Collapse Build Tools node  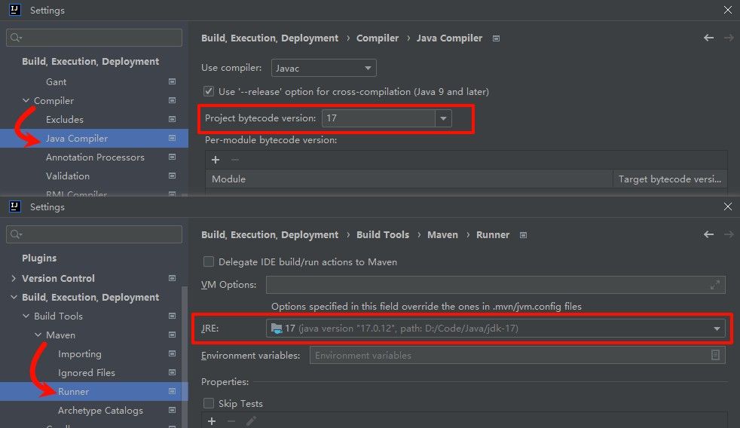26,316
